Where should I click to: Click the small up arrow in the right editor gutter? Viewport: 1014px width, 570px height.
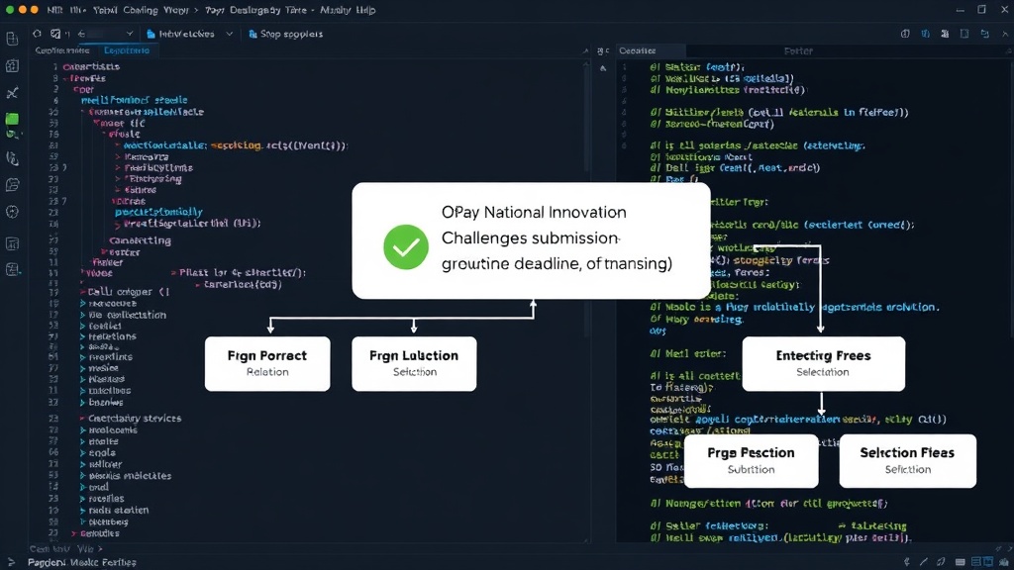[603, 68]
